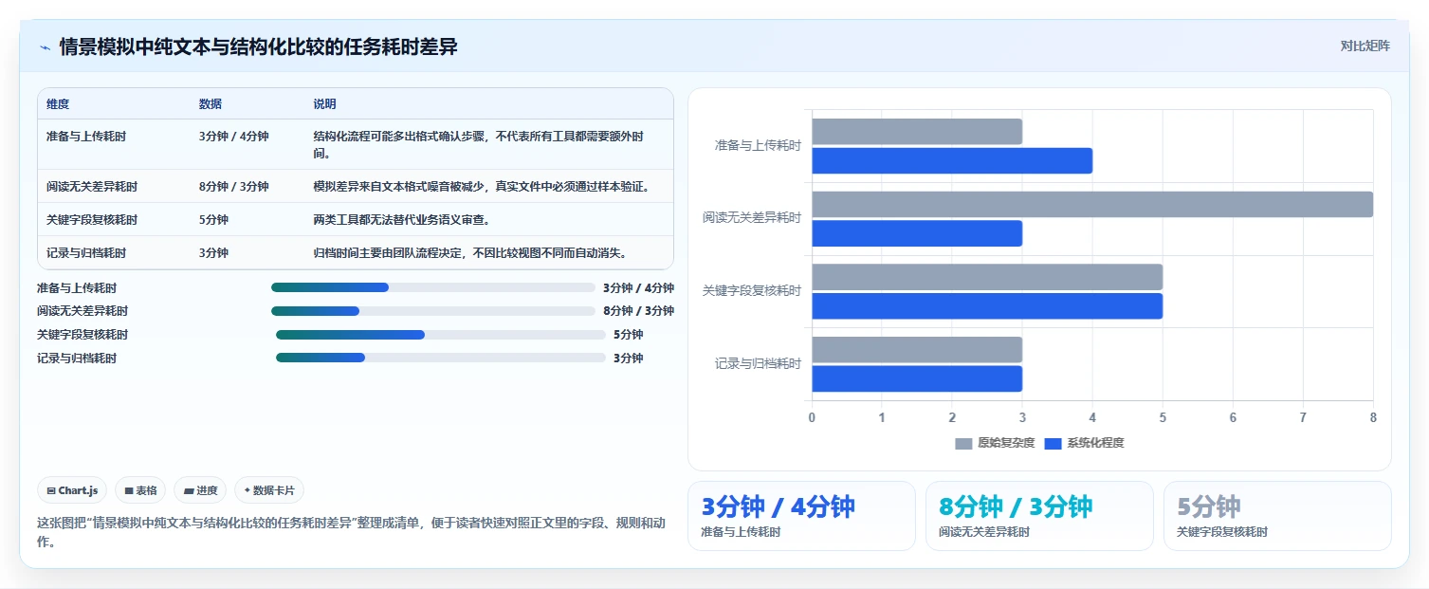The height and width of the screenshot is (589, 1429).
Task: Click the 关键字段复核耗时 progress bar
Action: (441, 335)
